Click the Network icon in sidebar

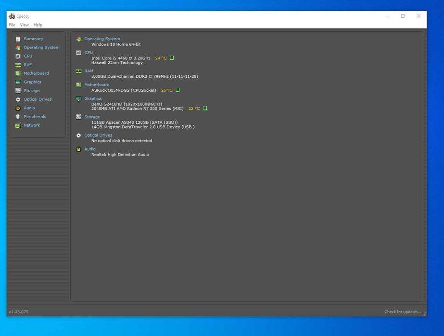[x=18, y=125]
